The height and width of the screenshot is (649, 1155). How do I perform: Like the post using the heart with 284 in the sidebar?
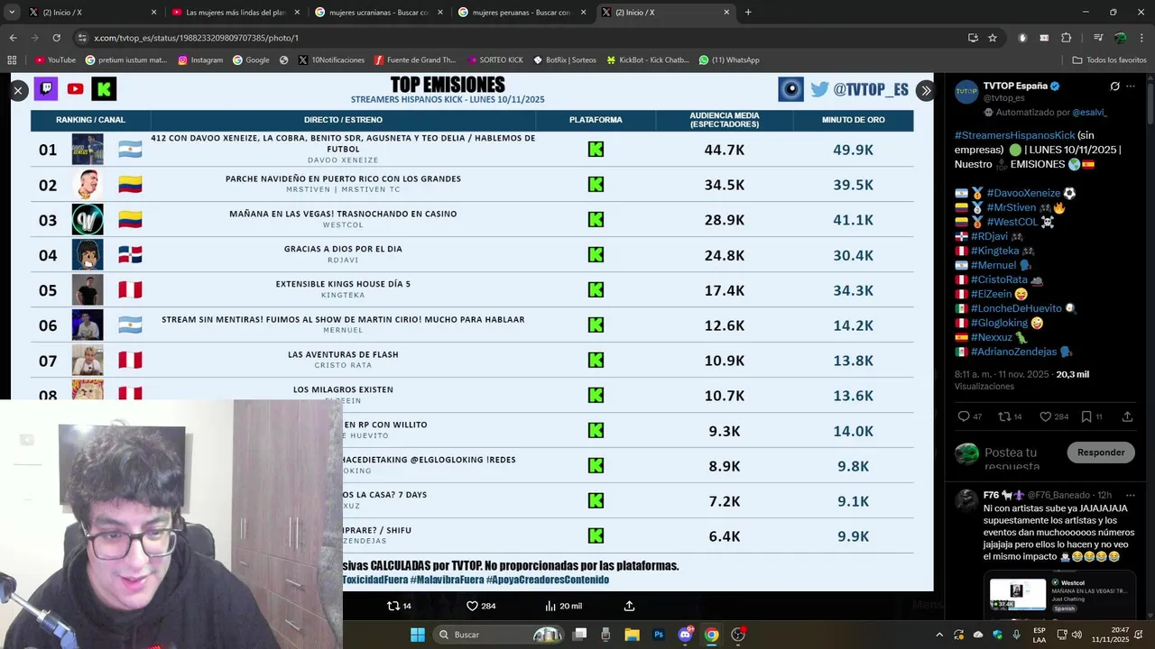pos(1045,416)
